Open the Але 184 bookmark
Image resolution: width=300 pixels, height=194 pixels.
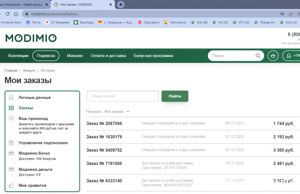pos(199,22)
